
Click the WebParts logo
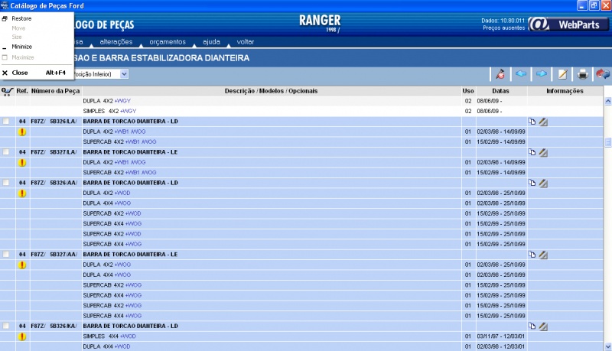568,24
